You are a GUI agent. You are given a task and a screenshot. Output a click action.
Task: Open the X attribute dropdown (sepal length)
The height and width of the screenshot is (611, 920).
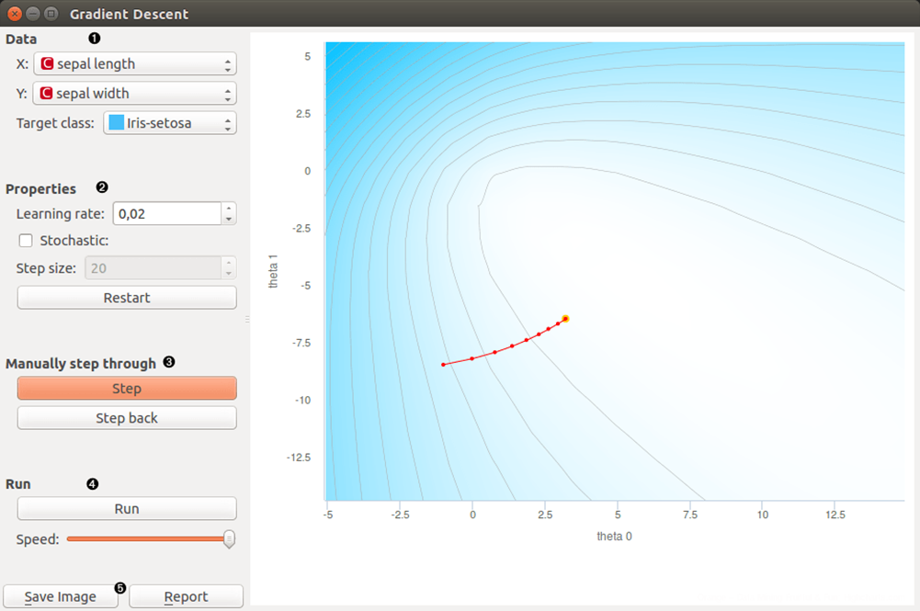click(135, 64)
